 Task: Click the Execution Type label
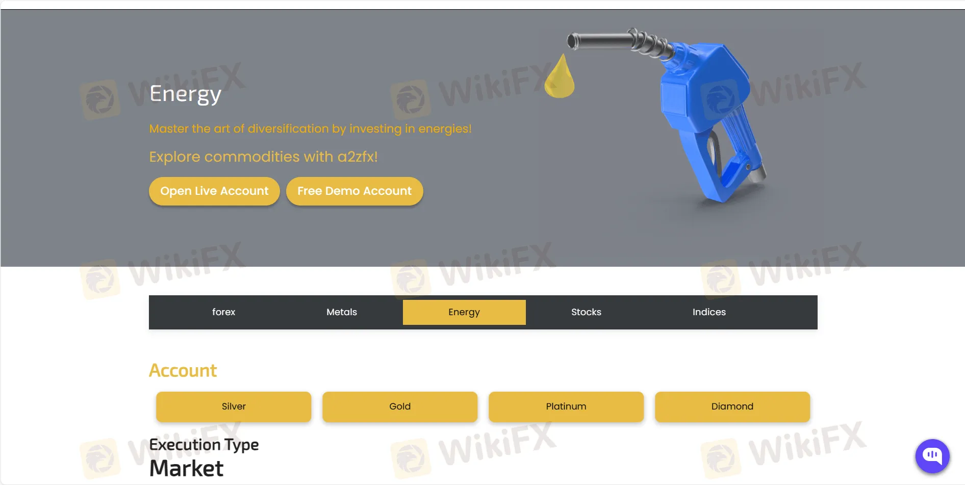(x=204, y=445)
